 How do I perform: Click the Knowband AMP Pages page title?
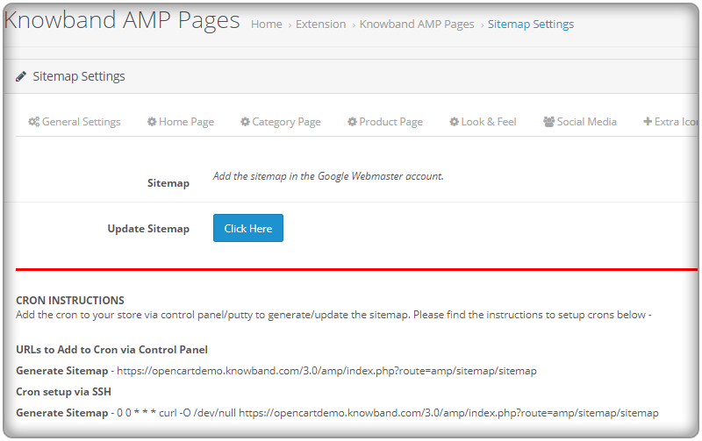(x=122, y=20)
